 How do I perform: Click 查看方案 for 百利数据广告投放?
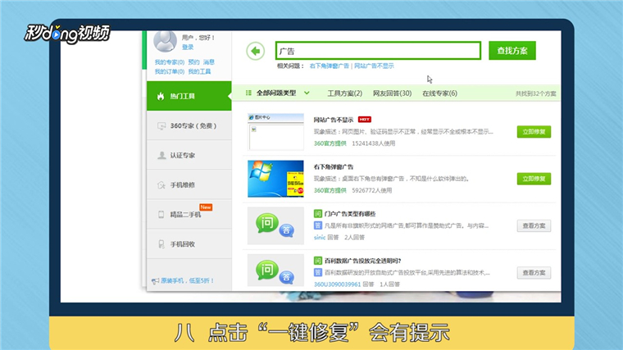534,272
